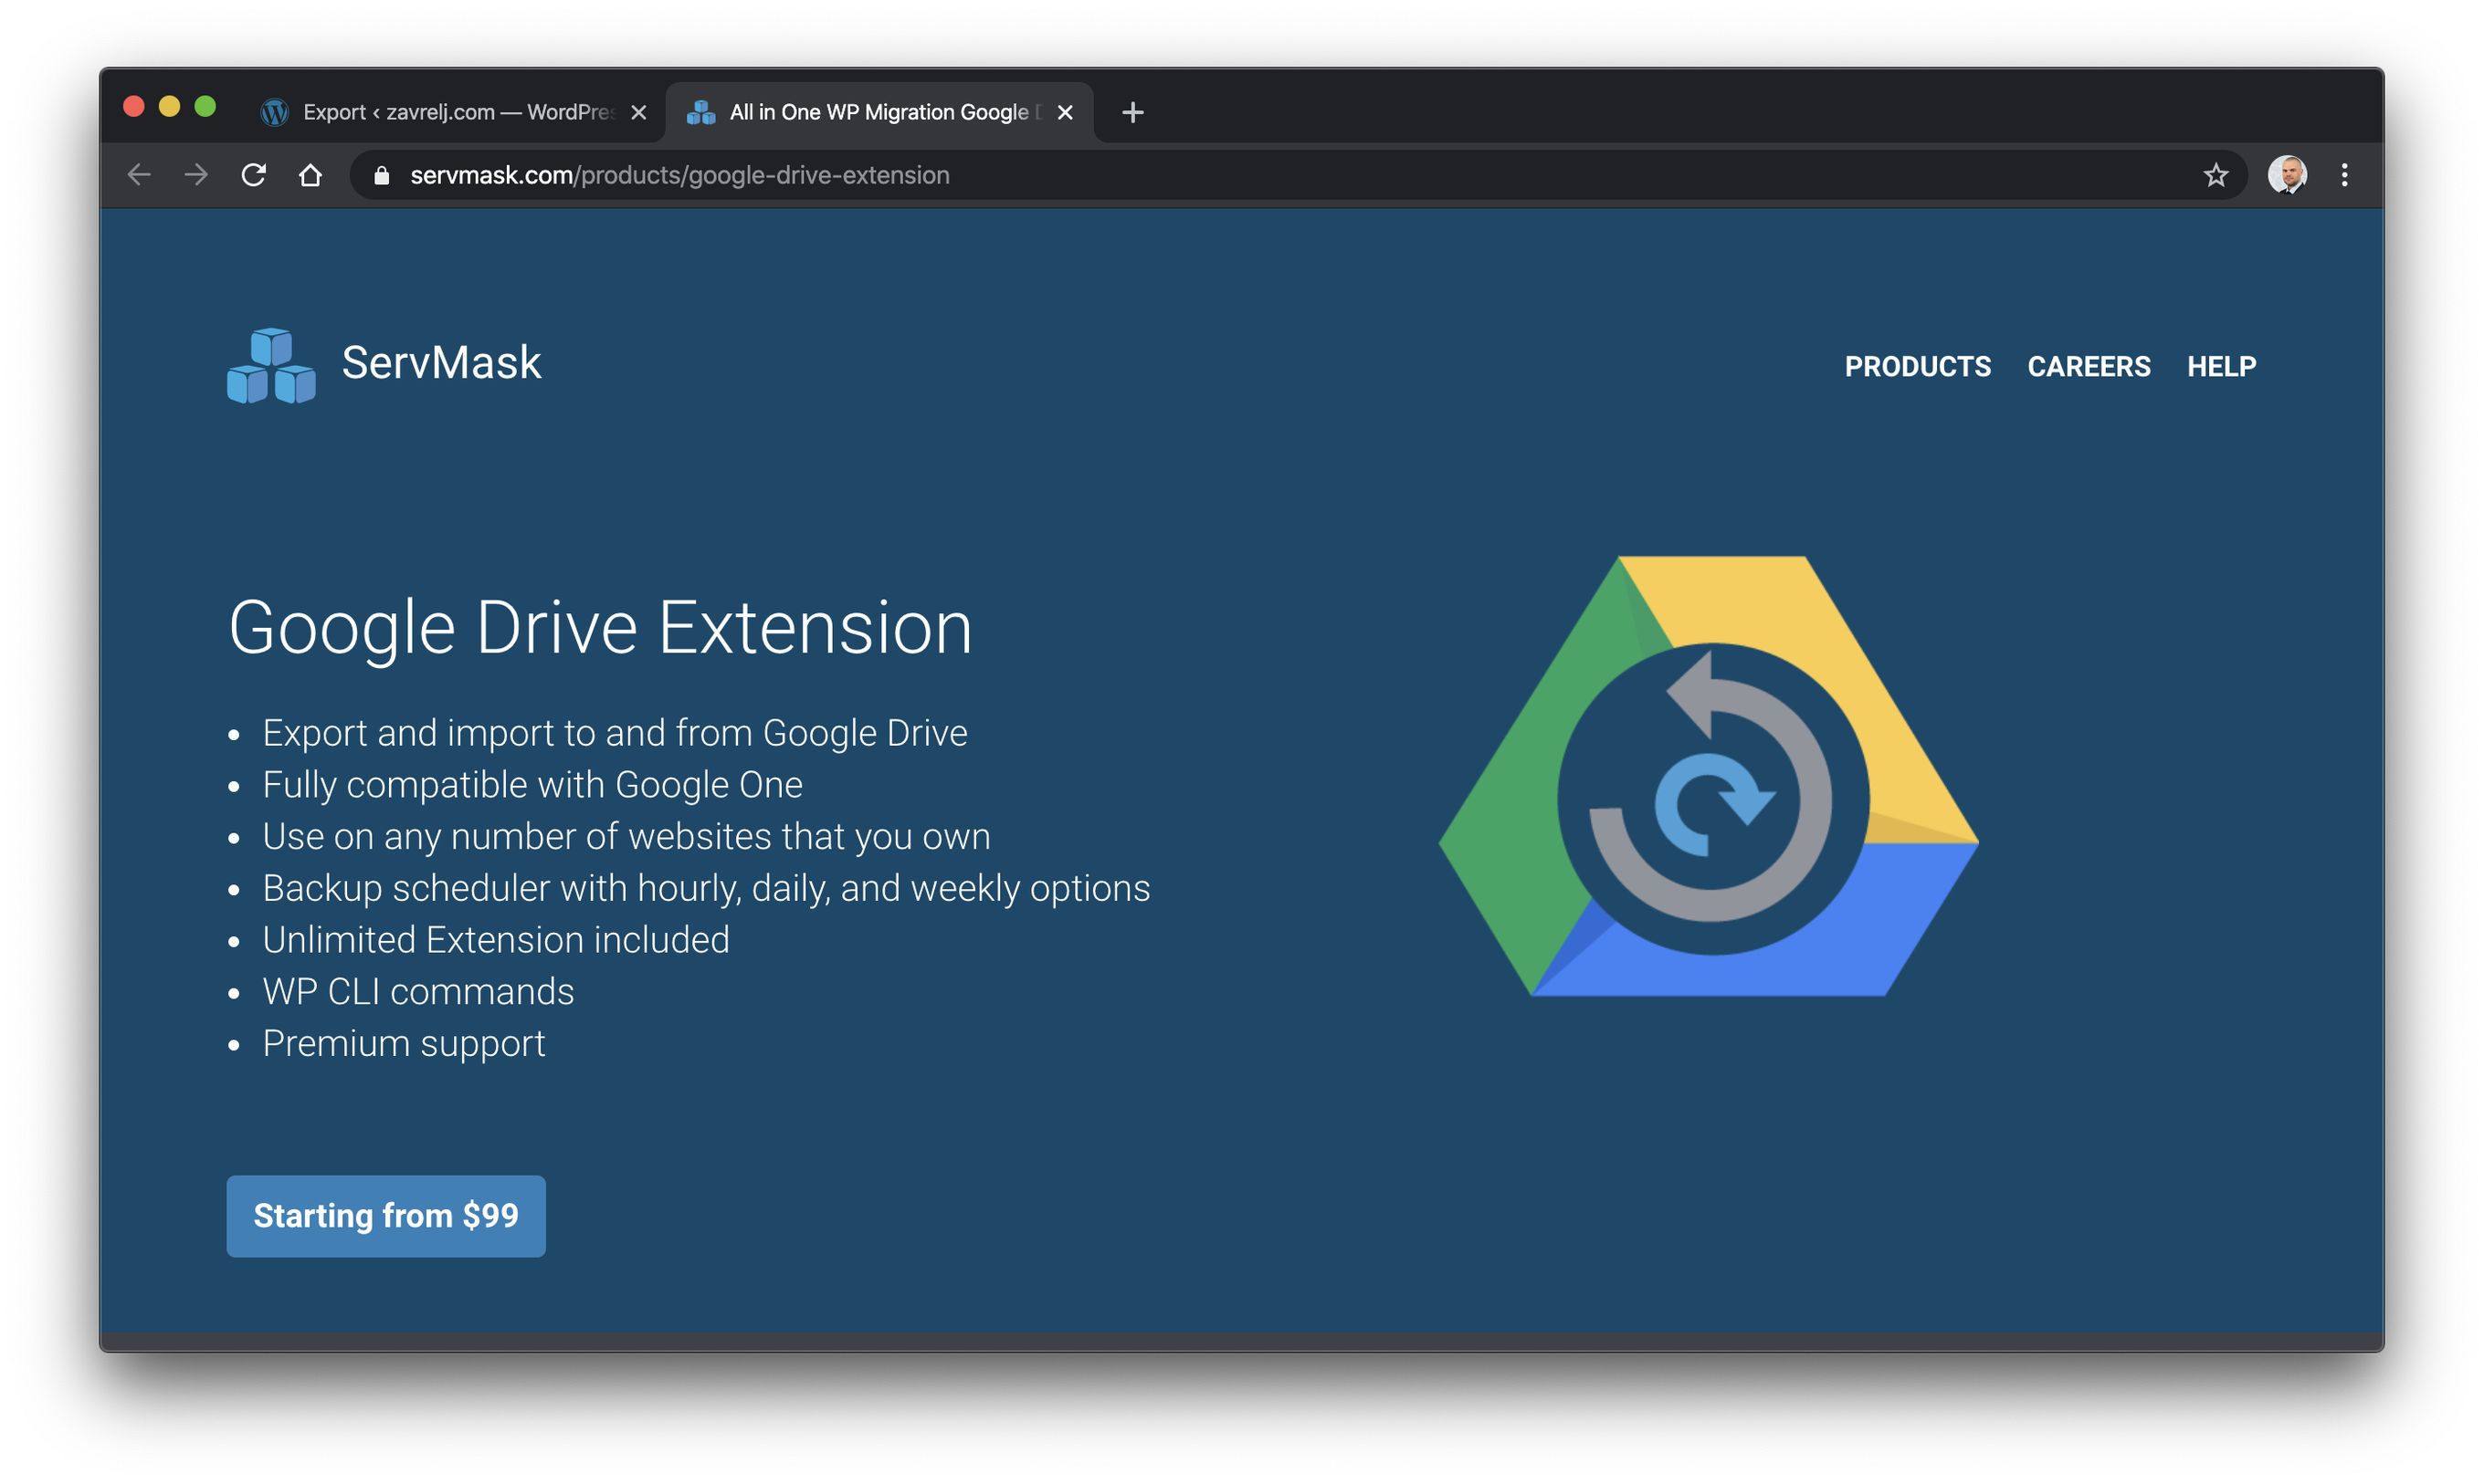Click the yellow minimize window button

tap(169, 107)
